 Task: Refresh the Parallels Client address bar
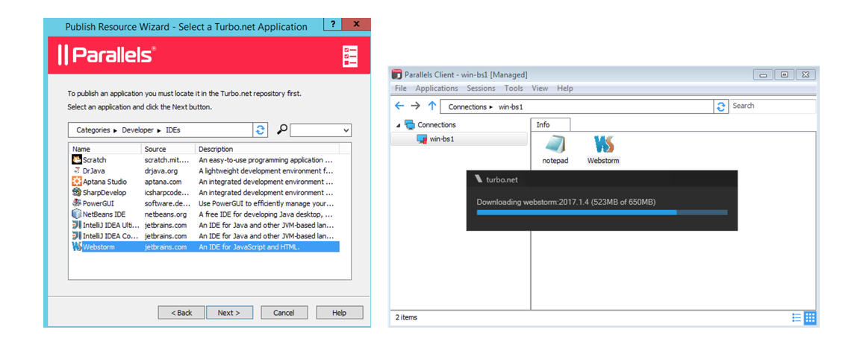coord(721,106)
